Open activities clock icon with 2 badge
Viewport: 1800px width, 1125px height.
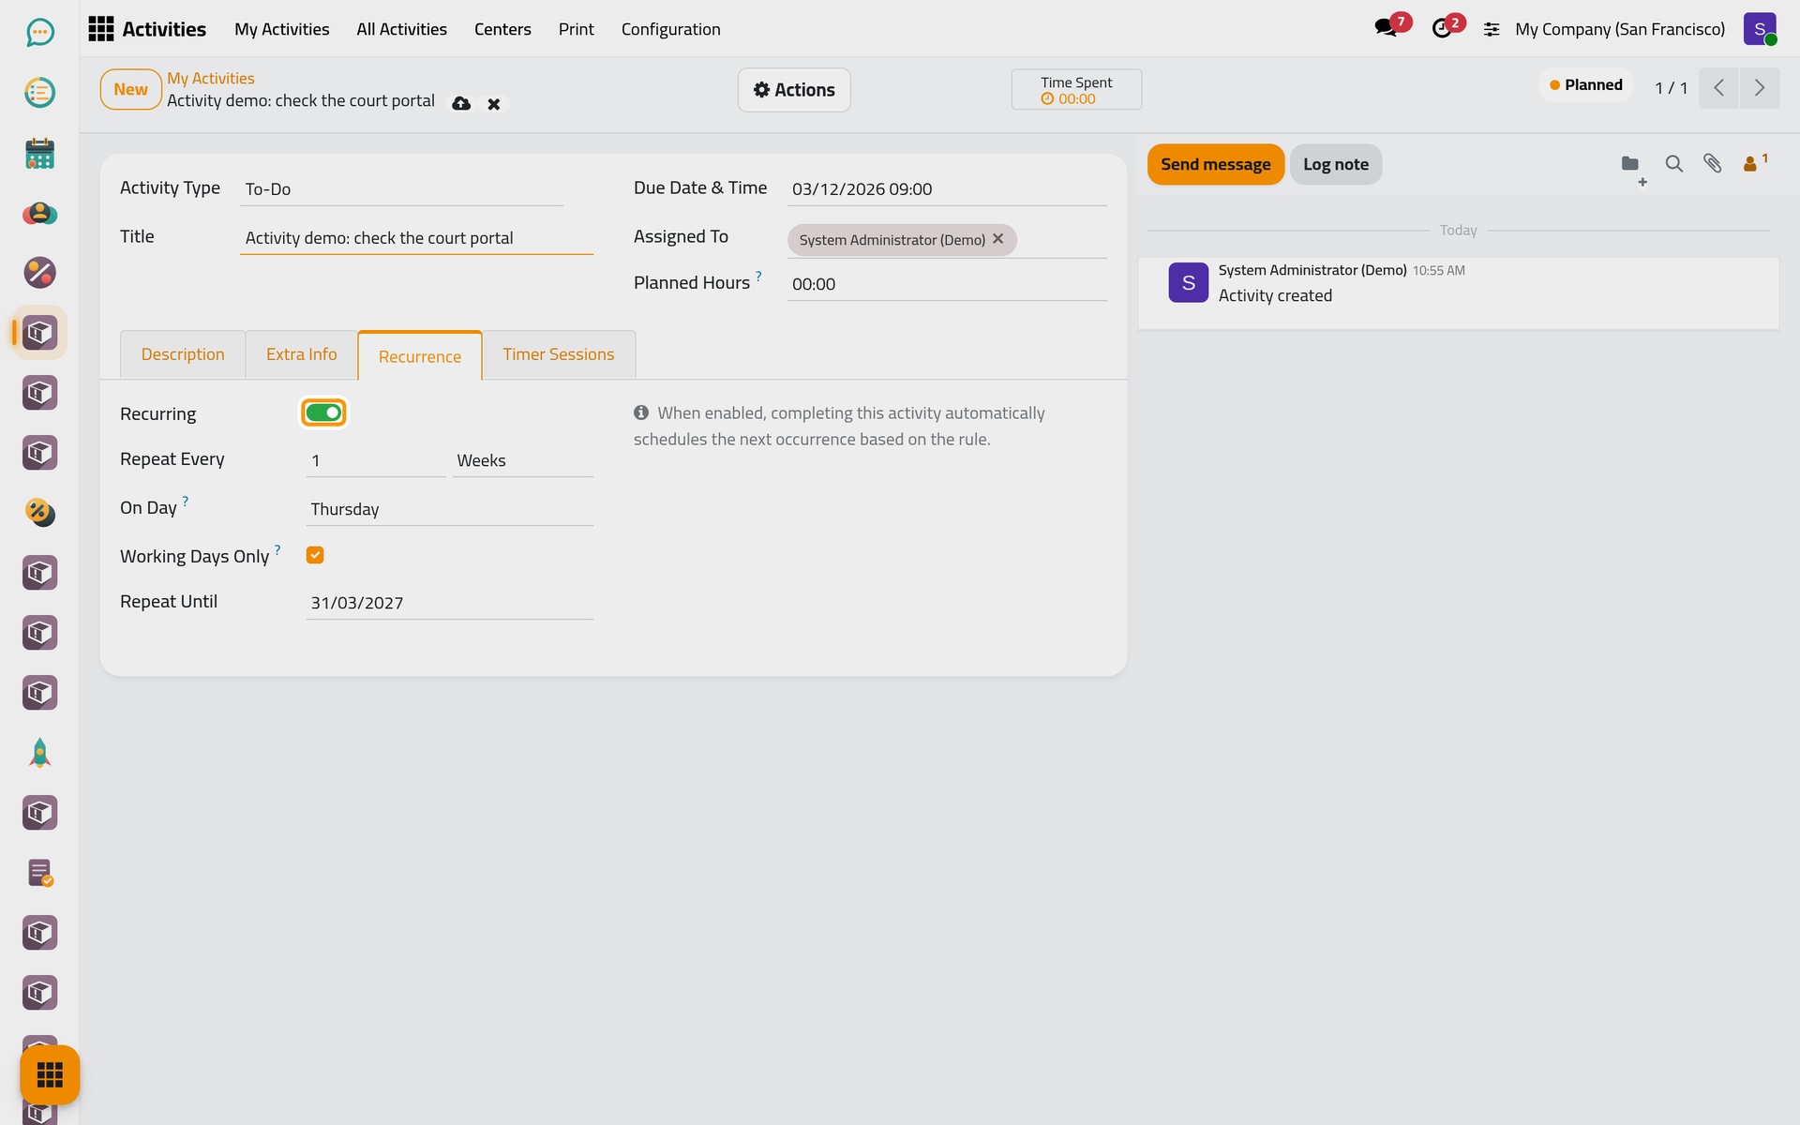pyautogui.click(x=1442, y=28)
